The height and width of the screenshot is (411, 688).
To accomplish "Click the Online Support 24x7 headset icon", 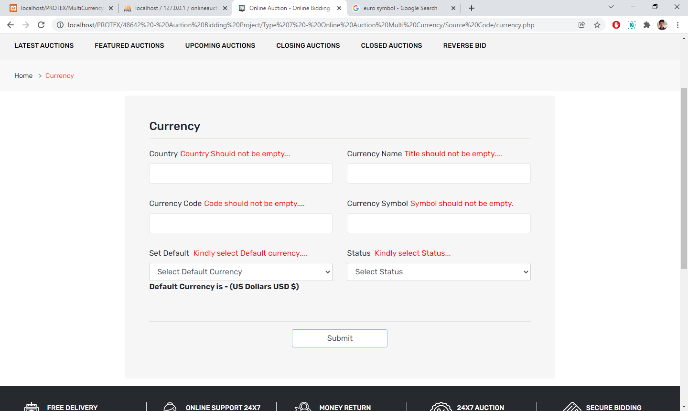I will 170,407.
